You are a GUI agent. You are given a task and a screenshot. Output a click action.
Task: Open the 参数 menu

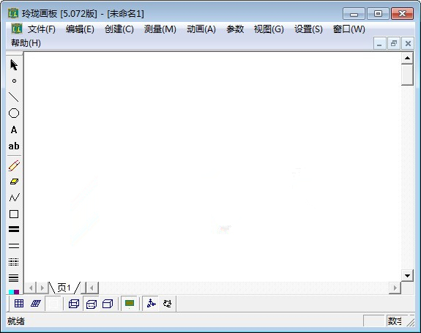click(235, 29)
